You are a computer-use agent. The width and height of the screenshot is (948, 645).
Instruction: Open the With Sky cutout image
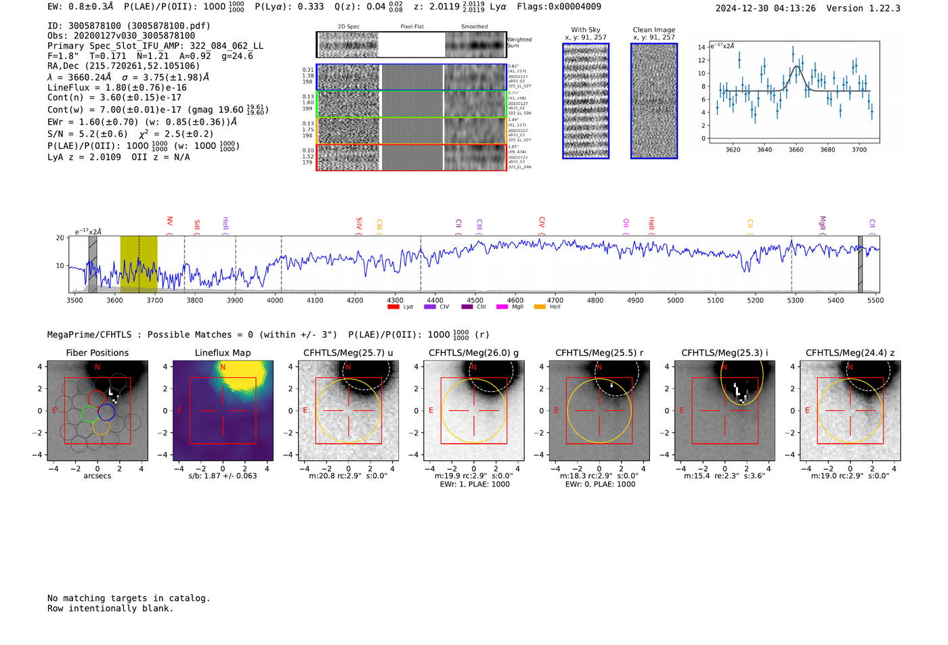pos(586,101)
